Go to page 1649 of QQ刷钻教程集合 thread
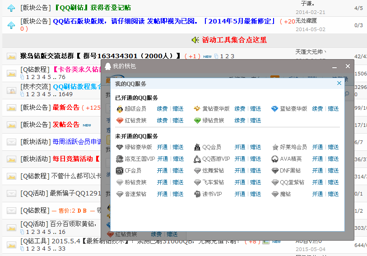The width and height of the screenshot is (367, 256). pos(65,94)
